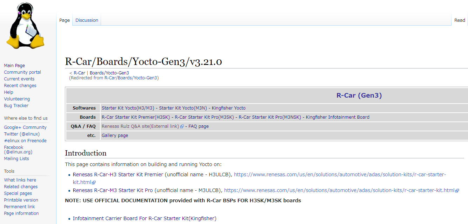Go to Main Page in sidebar
The height and width of the screenshot is (224, 468).
pyautogui.click(x=14, y=66)
